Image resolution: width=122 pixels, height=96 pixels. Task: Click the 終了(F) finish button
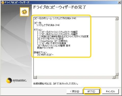pos(91,91)
